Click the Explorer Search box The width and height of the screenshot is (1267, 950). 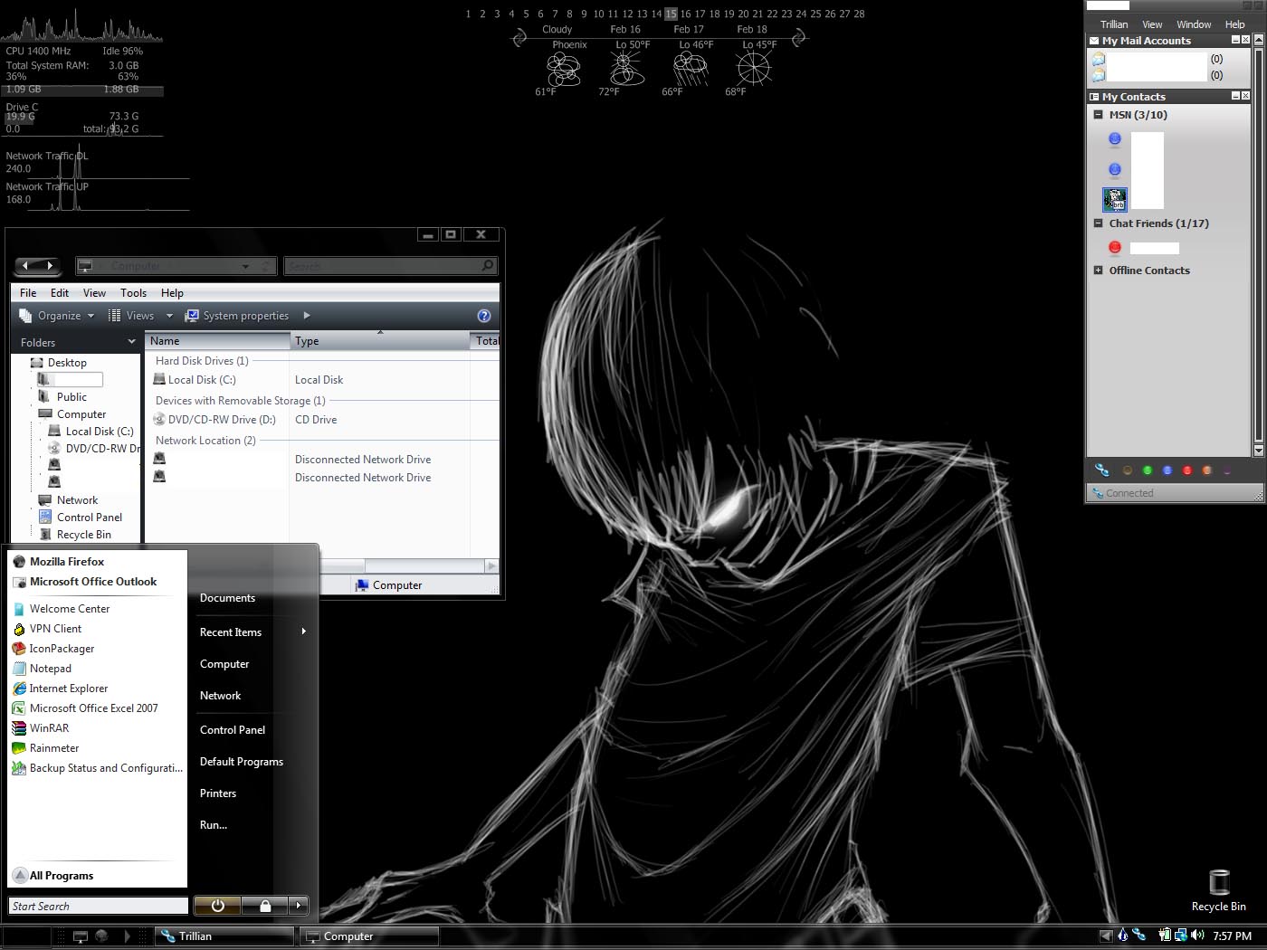pos(390,266)
